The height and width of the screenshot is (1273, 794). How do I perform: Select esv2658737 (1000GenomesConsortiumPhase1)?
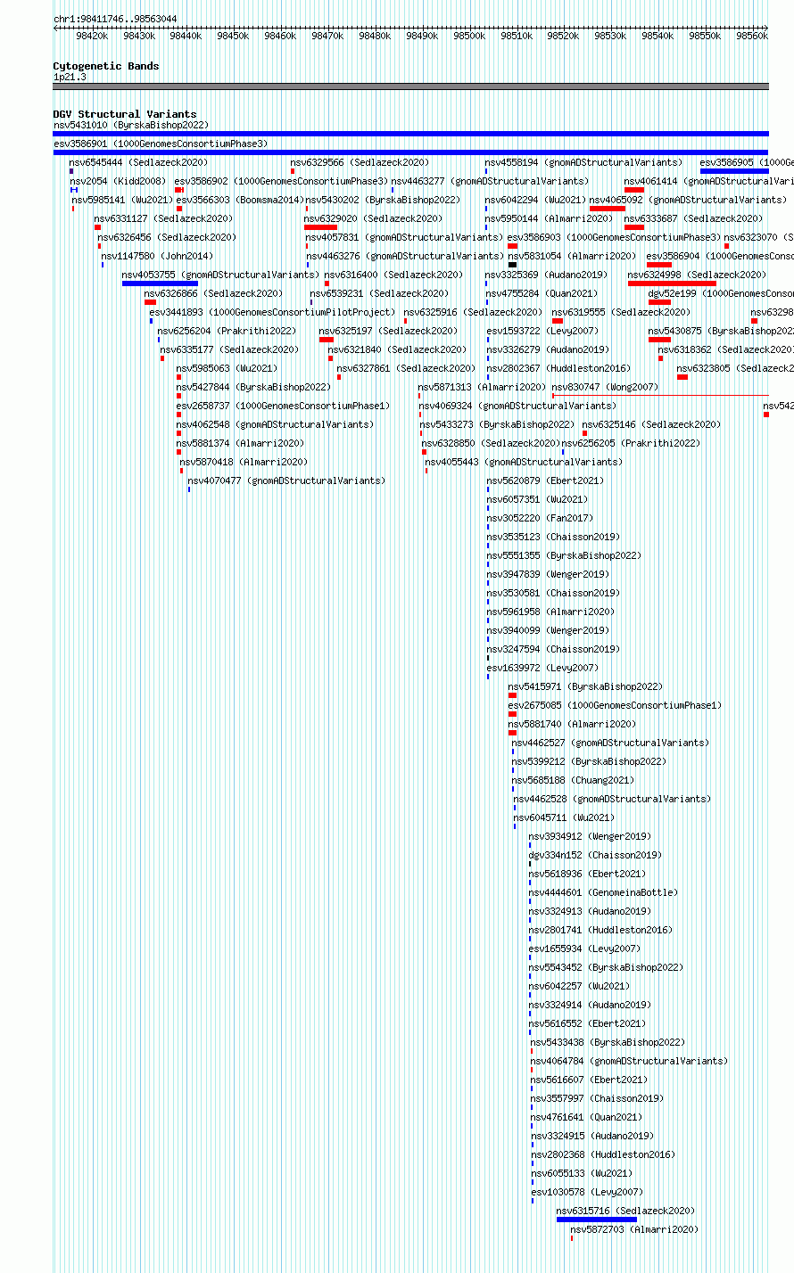[x=283, y=407]
